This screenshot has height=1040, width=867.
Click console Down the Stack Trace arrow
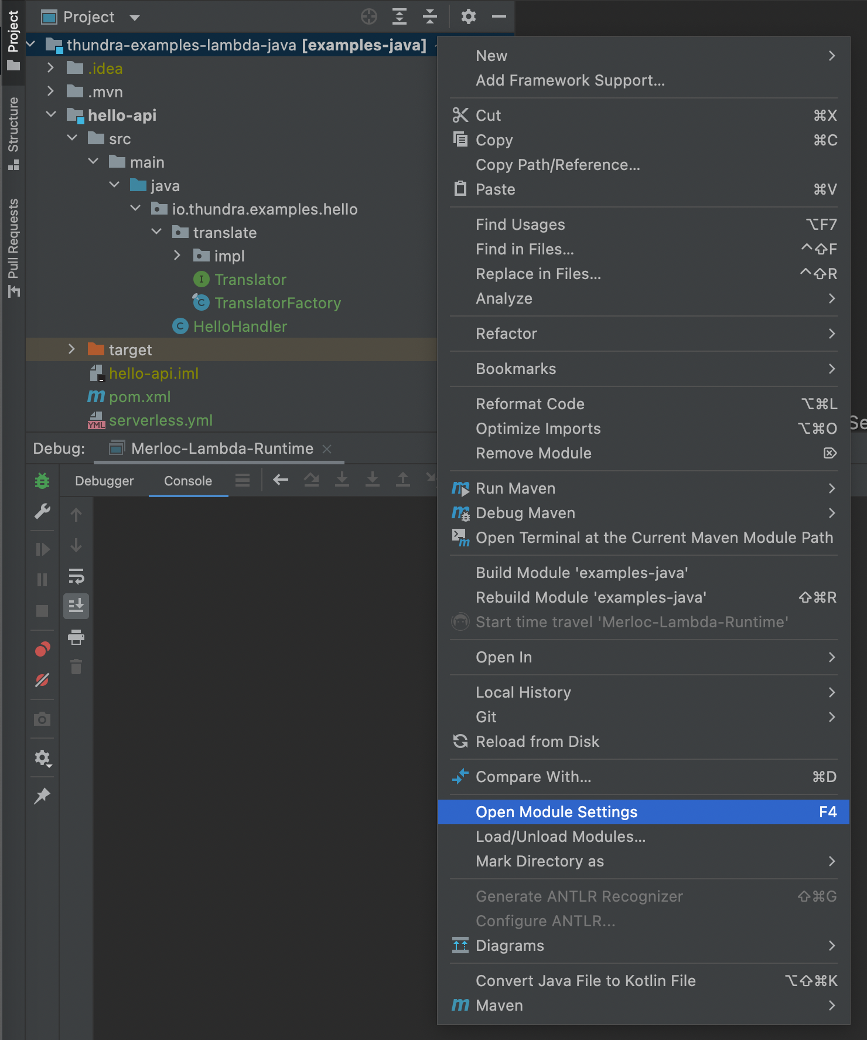pos(76,545)
